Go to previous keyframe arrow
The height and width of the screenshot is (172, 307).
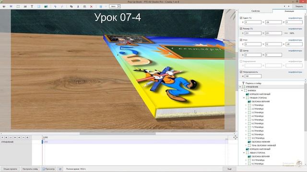point(15,138)
